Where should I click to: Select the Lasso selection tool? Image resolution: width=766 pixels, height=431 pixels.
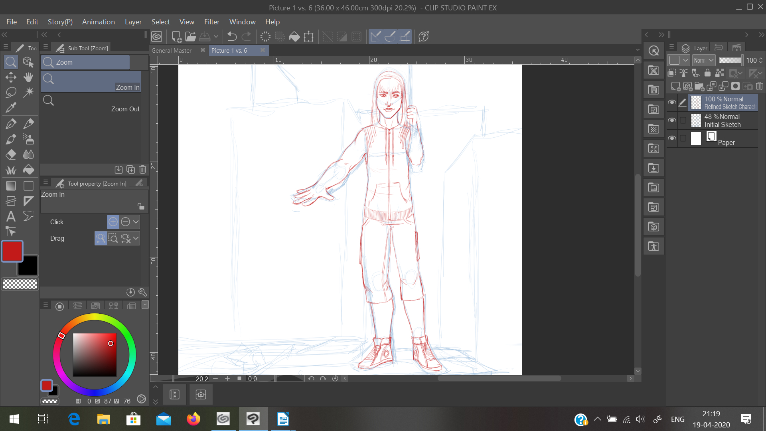tap(11, 92)
